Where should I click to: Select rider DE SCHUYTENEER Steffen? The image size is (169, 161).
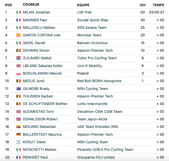point(45,104)
